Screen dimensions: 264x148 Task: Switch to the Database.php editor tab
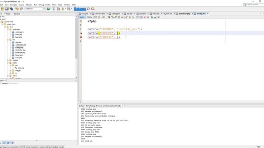184,14
